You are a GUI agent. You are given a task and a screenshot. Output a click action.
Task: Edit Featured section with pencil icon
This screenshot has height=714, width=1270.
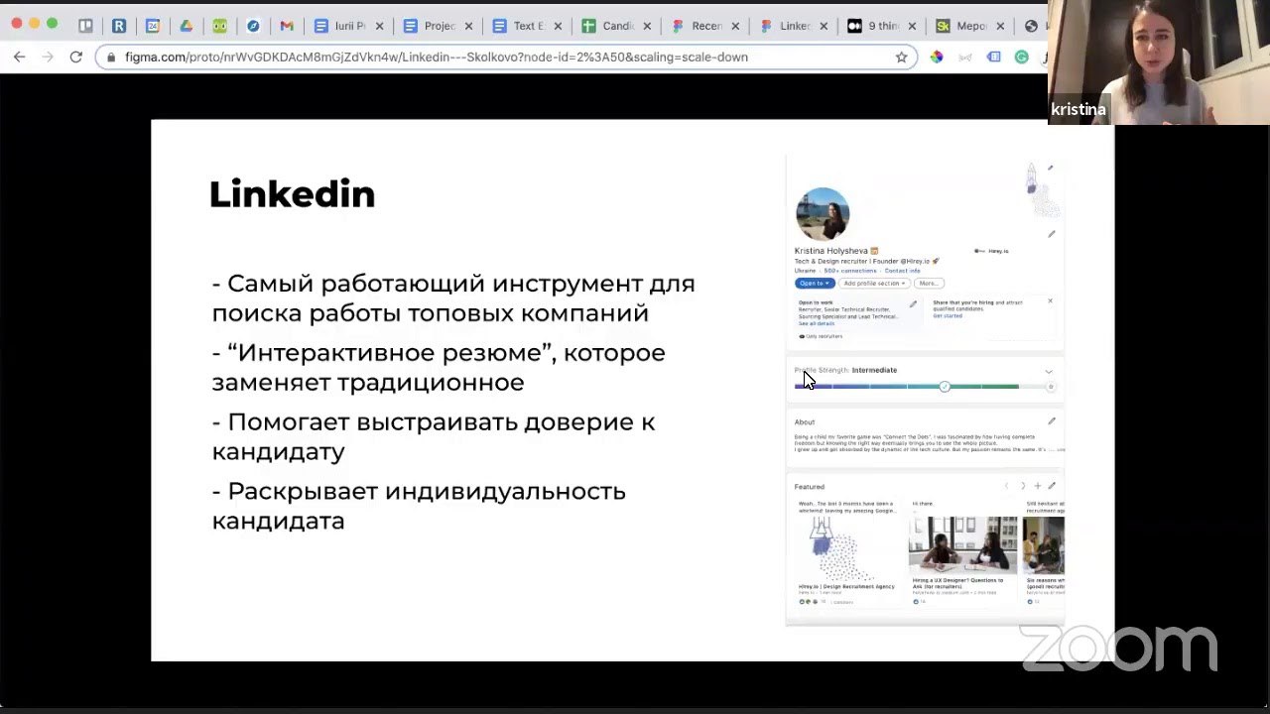click(x=1052, y=486)
